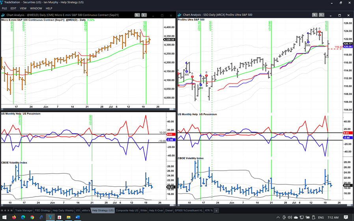Click the TradeStation icon in the taskbar
The width and height of the screenshot is (354, 221).
50,217
